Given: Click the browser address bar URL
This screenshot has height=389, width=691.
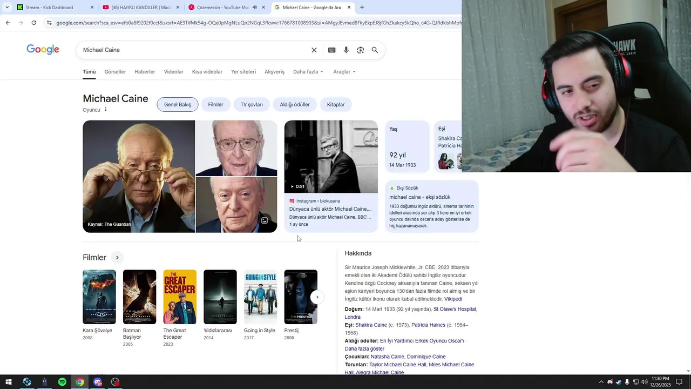Looking at the screenshot, I should 258,23.
